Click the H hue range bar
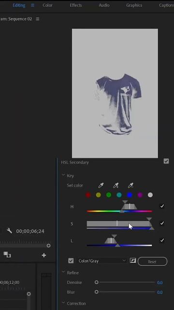Image resolution: width=174 pixels, height=310 pixels. point(119,211)
